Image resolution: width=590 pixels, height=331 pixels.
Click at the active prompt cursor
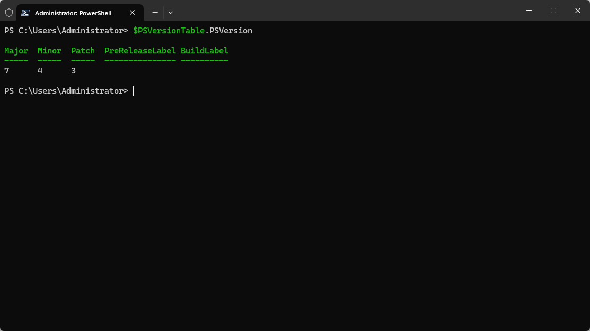tap(134, 91)
